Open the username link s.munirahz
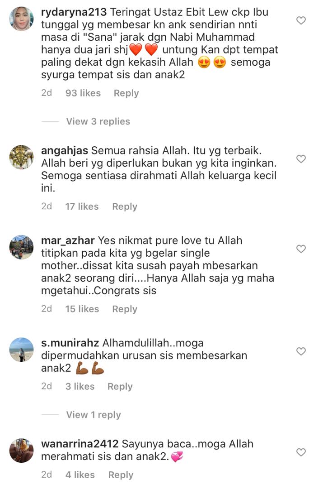Viewport: 323px width, 489px height. (70, 343)
